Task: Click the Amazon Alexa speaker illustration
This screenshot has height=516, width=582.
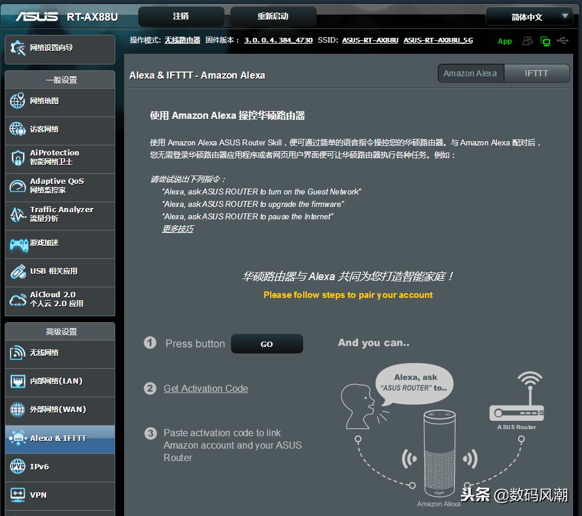Action: (440, 453)
